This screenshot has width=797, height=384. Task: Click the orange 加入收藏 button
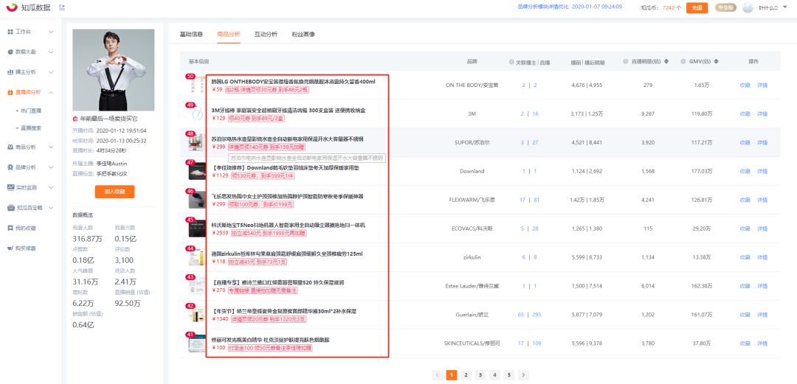coord(114,192)
